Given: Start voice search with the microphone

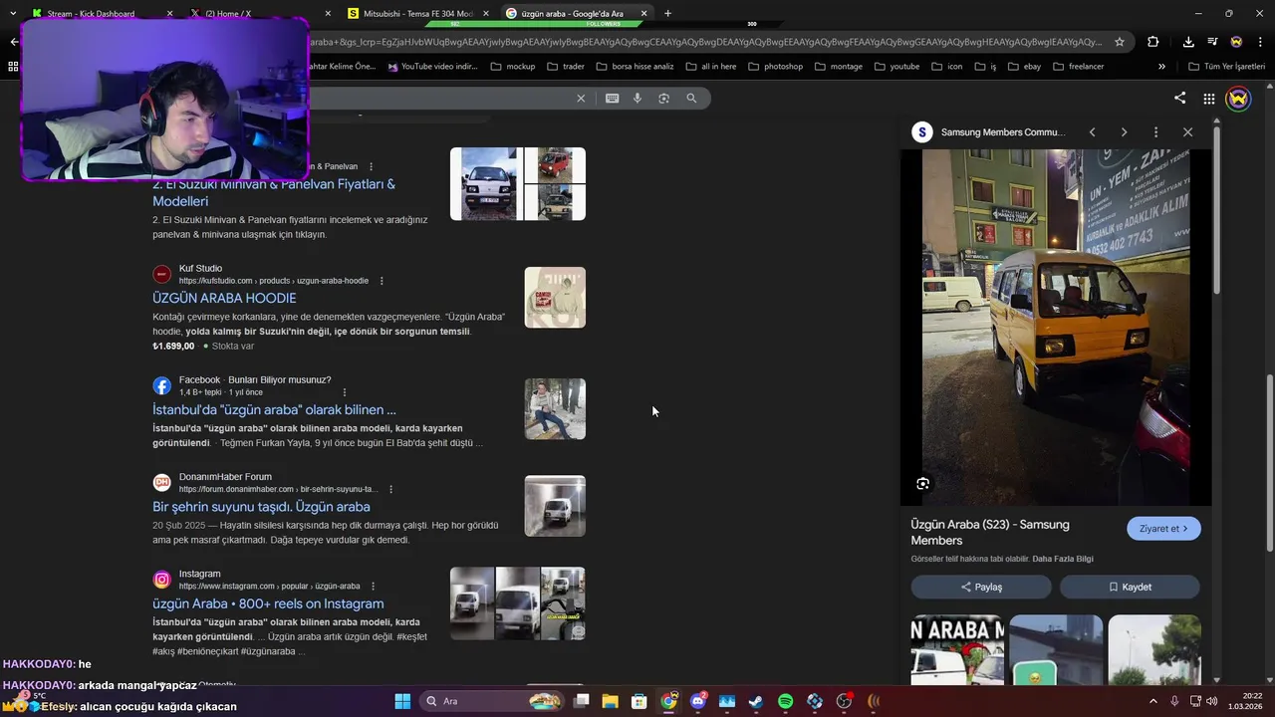Looking at the screenshot, I should pyautogui.click(x=637, y=99).
